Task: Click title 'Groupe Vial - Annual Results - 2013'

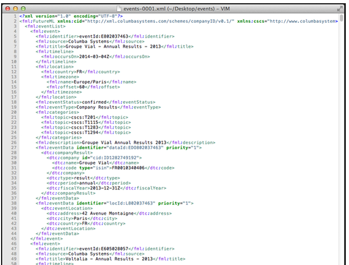Action: (113, 46)
